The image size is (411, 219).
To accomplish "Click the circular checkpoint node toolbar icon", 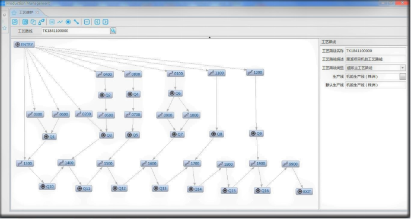I will pos(68,22).
